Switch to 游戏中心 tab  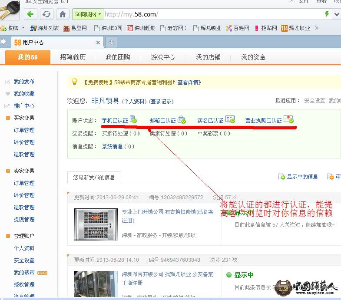pos(163,57)
